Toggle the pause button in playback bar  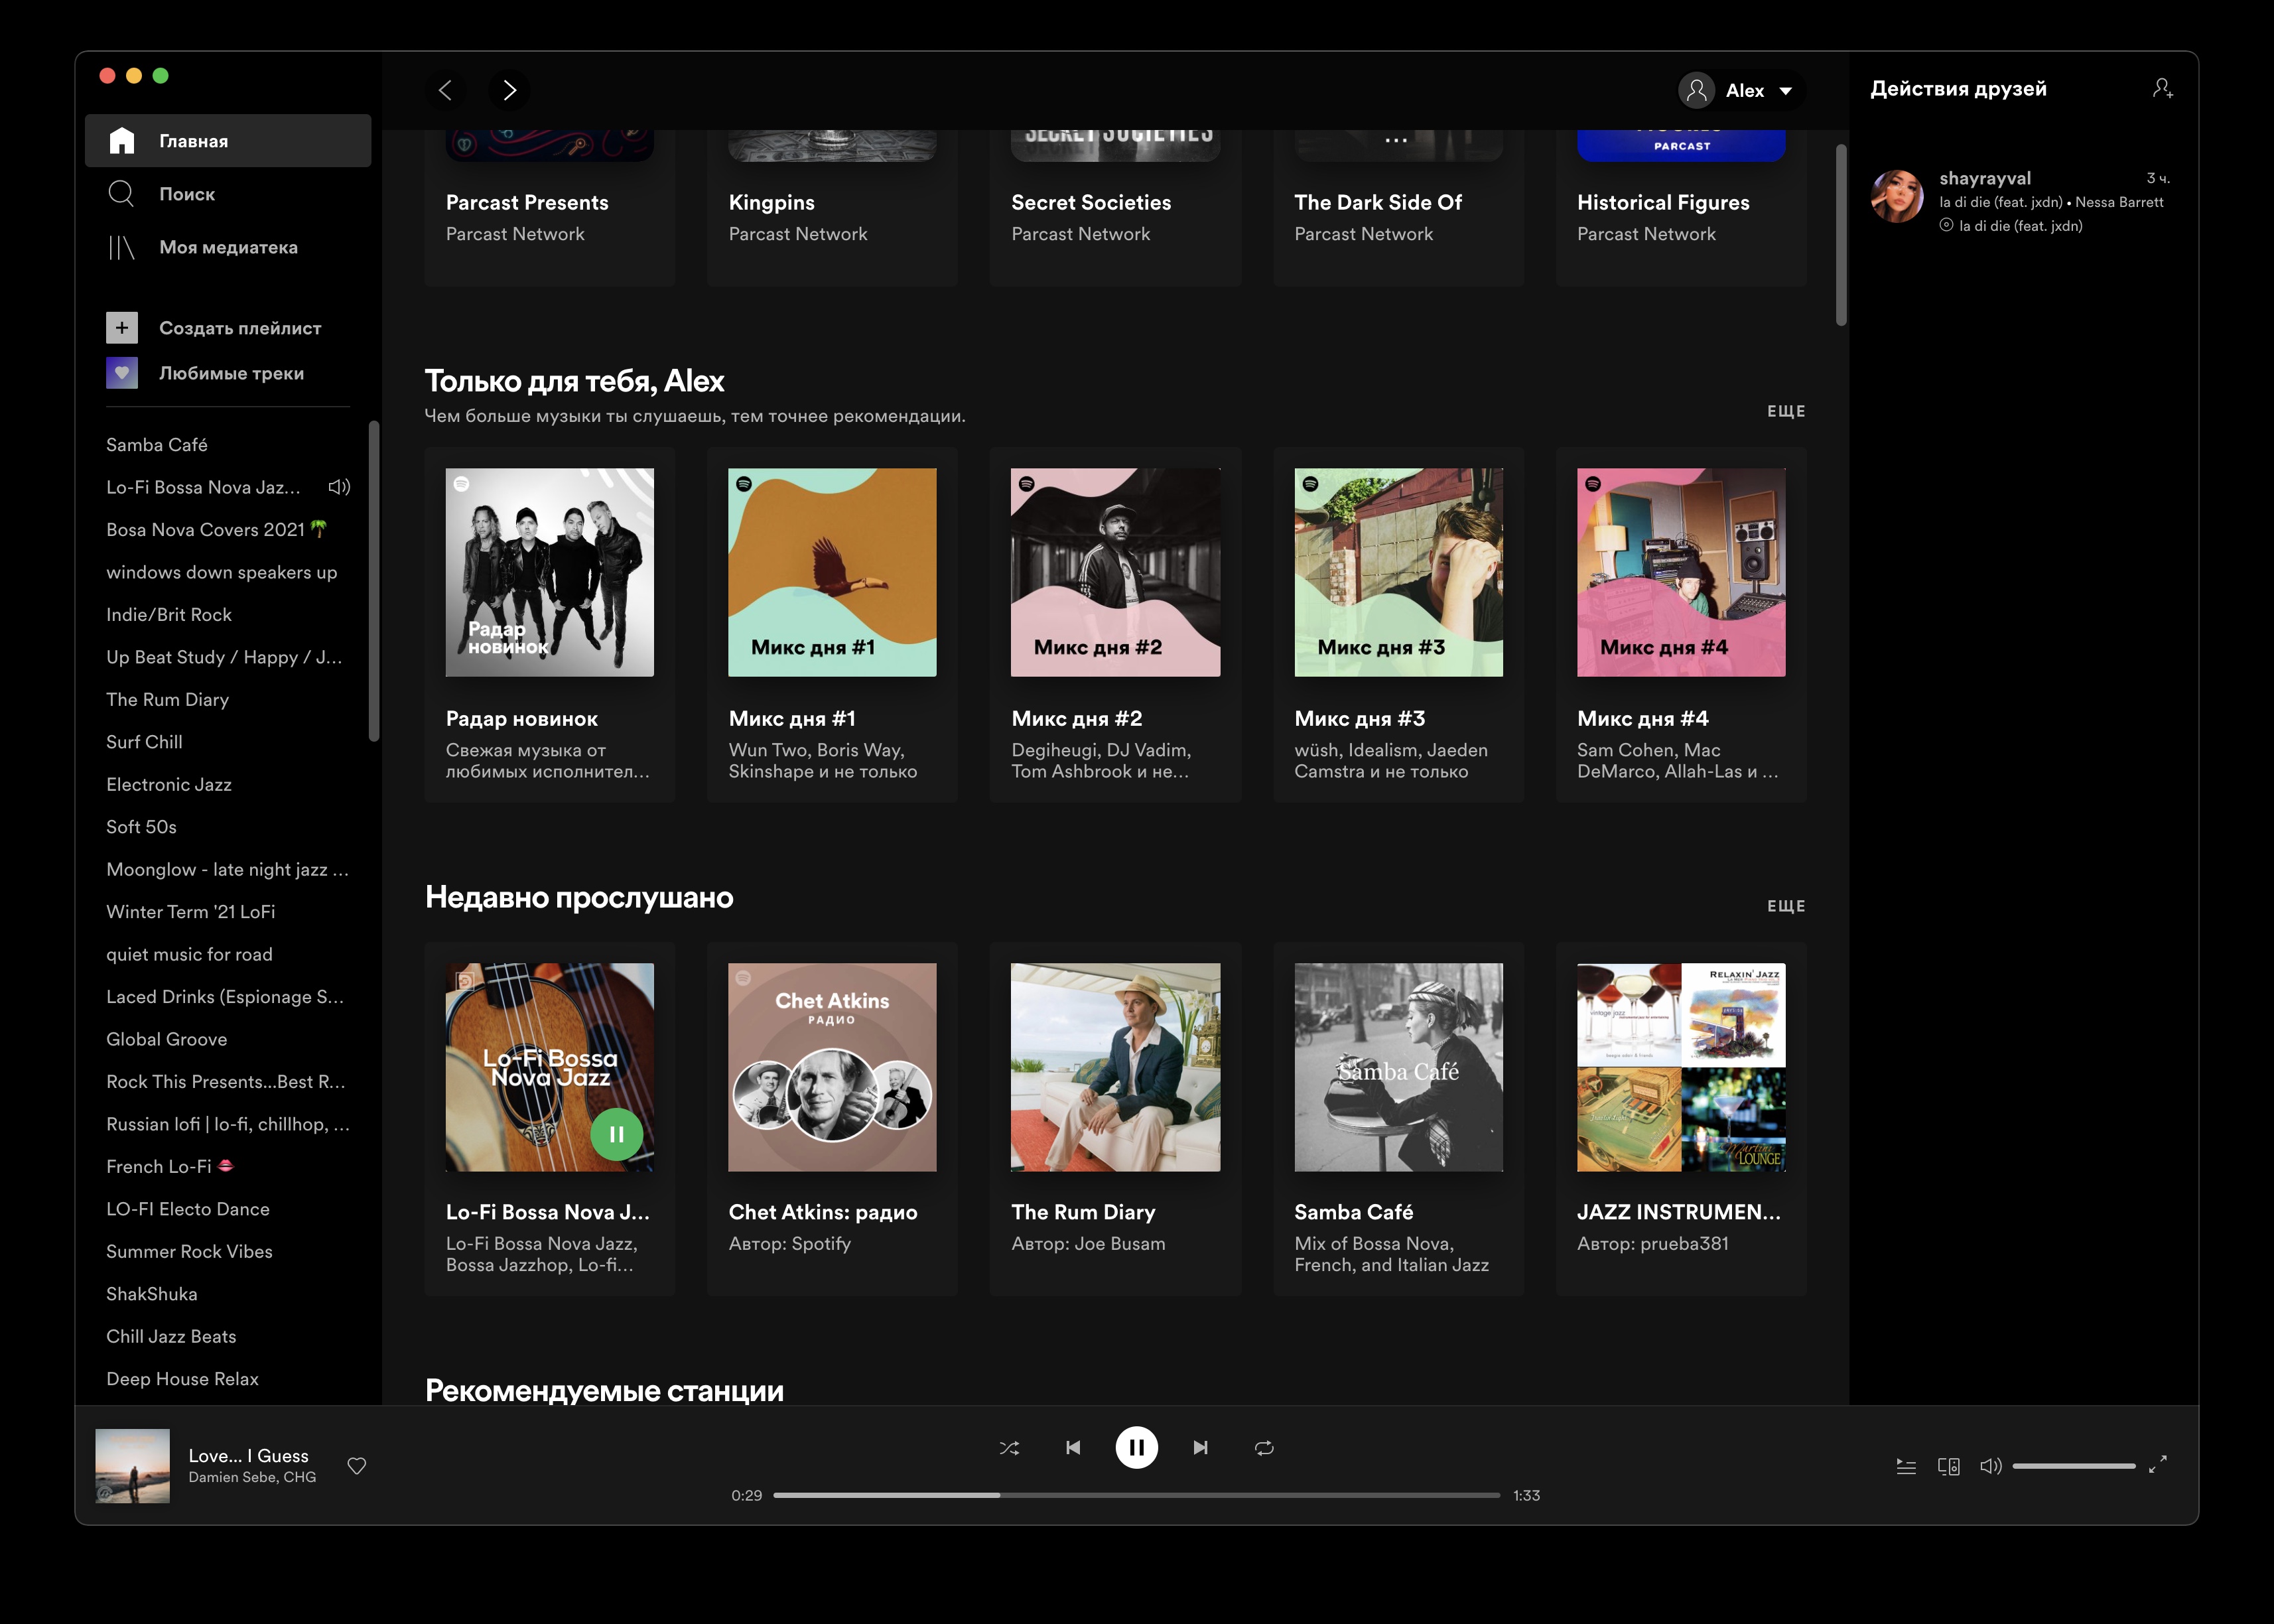[x=1137, y=1446]
